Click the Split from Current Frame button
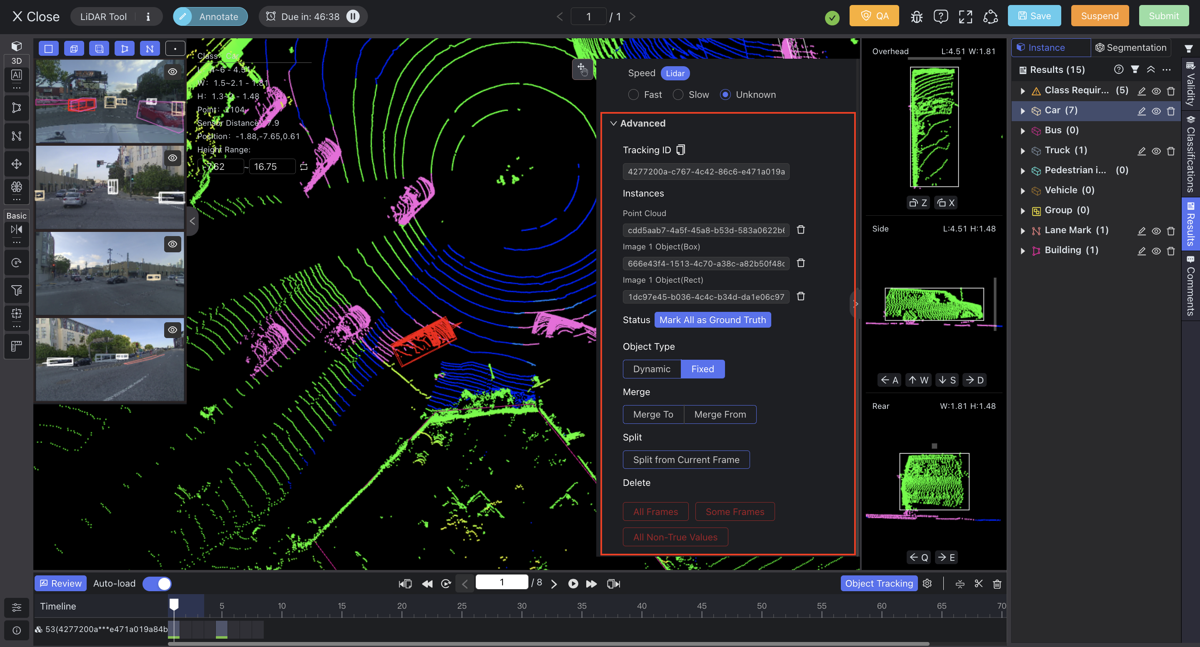Image resolution: width=1200 pixels, height=647 pixels. [686, 459]
